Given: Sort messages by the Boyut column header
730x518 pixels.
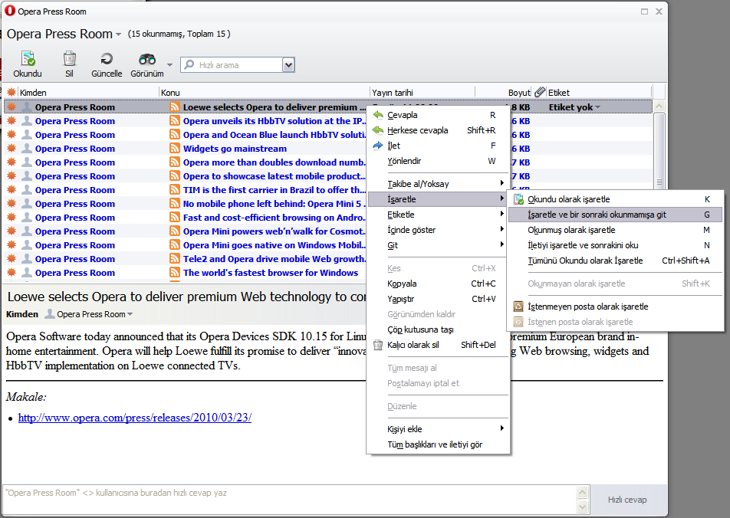Looking at the screenshot, I should [x=503, y=92].
